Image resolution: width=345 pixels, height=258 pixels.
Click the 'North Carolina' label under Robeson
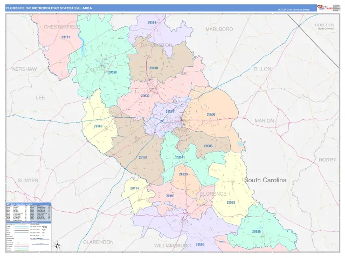click(x=326, y=28)
